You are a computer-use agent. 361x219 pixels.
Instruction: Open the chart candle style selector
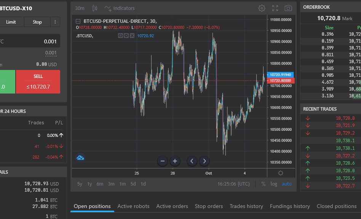(94, 8)
